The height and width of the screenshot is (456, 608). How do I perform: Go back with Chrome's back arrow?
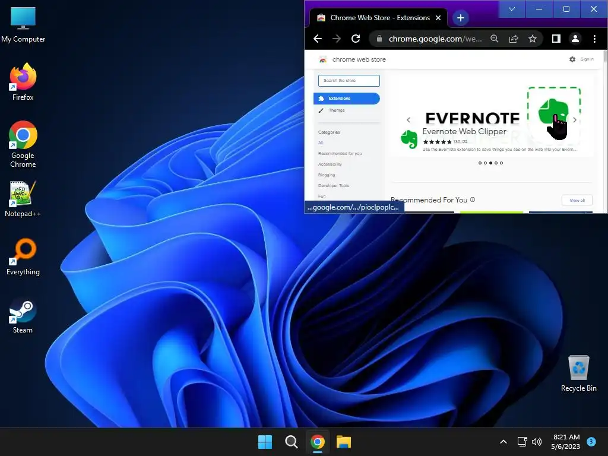(x=318, y=39)
